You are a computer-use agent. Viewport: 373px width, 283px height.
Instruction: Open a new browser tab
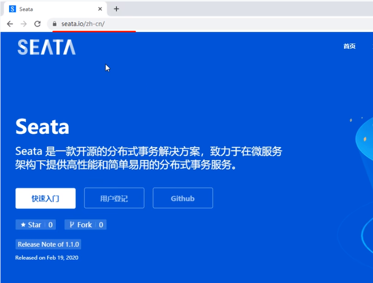click(116, 9)
